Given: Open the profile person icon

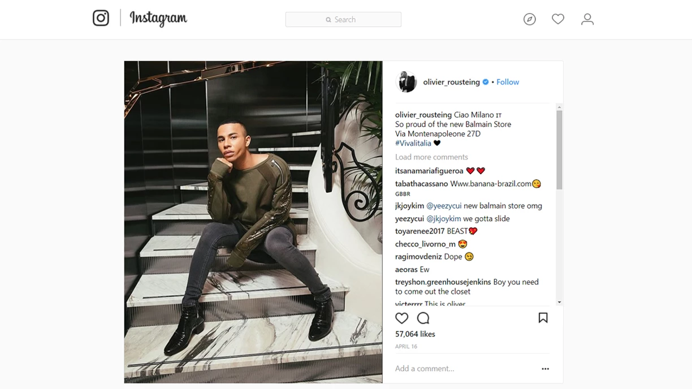Looking at the screenshot, I should coord(587,19).
